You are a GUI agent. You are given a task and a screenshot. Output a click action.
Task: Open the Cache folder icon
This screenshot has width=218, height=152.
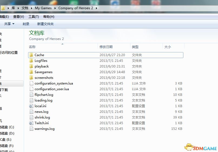31,55
